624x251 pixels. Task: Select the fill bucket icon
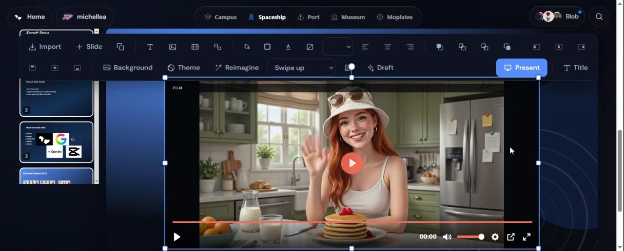coord(247,47)
